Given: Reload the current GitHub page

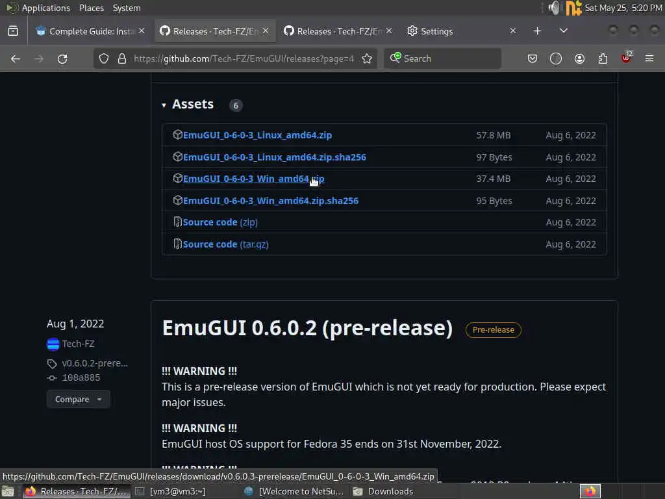Looking at the screenshot, I should [62, 58].
